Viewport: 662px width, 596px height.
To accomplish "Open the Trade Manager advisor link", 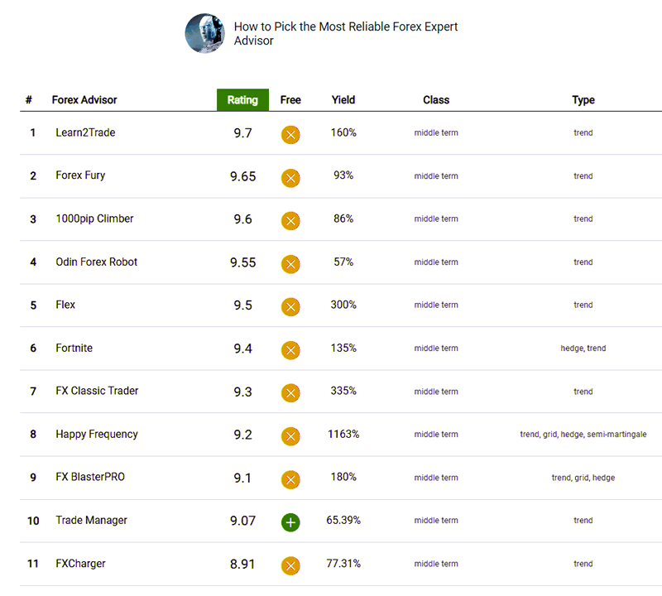I will (x=92, y=520).
